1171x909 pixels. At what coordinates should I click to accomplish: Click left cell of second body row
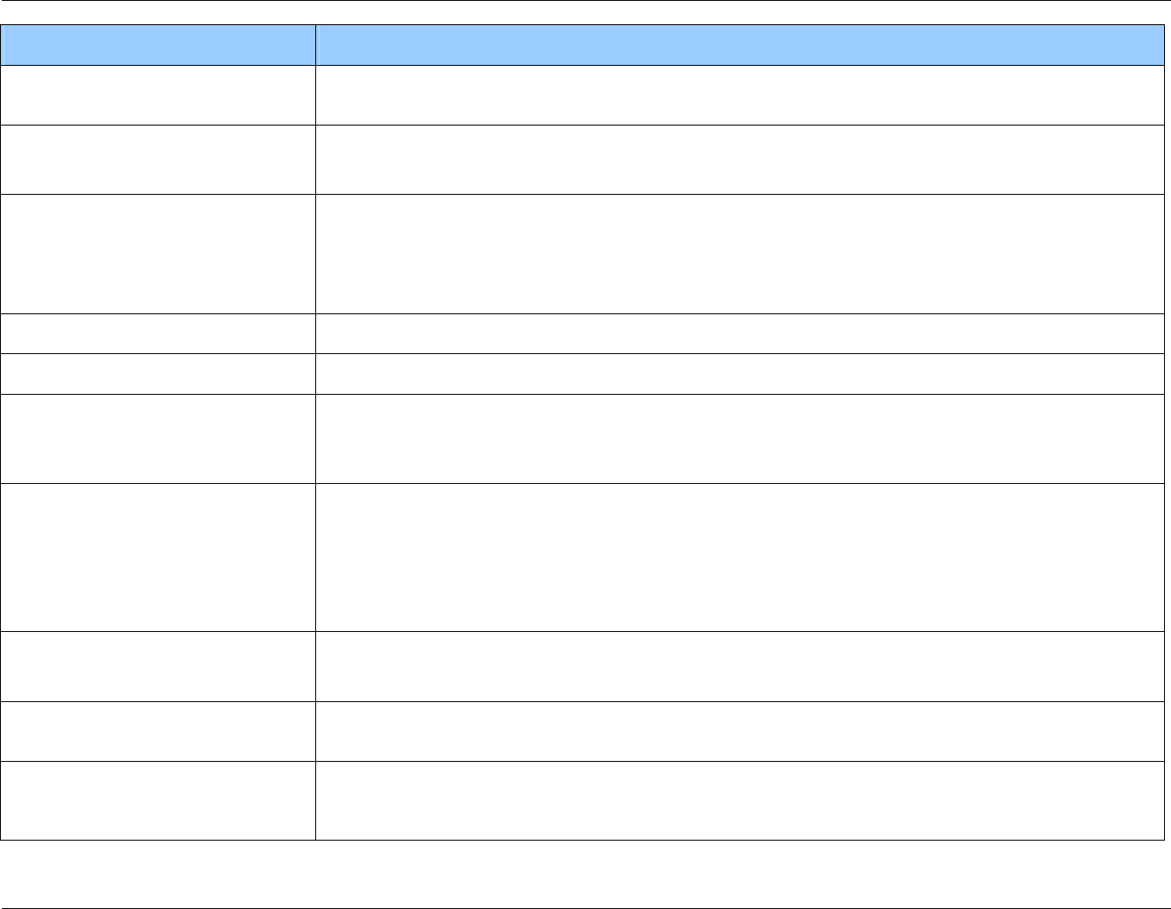click(158, 159)
